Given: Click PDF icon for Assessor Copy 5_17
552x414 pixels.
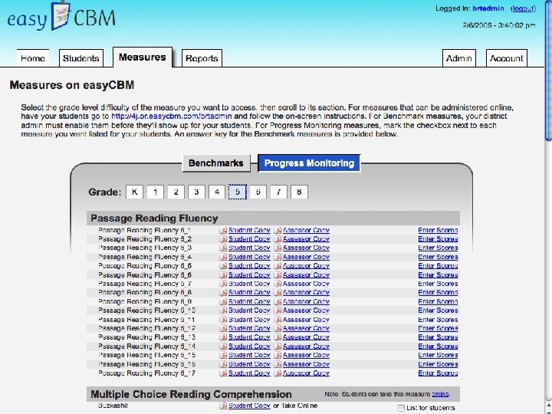Looking at the screenshot, I should [278, 373].
